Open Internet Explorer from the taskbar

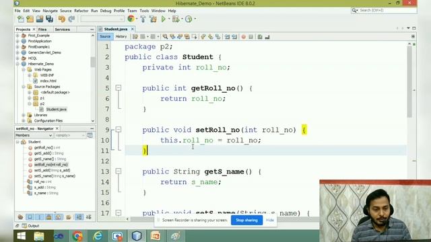pos(98,236)
